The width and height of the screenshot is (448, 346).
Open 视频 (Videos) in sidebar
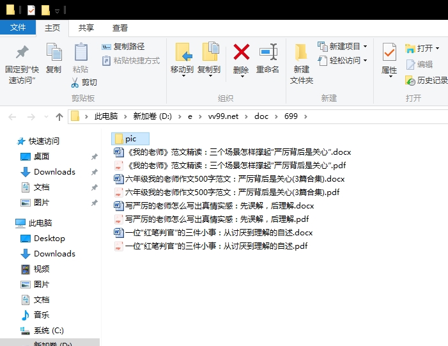click(35, 269)
